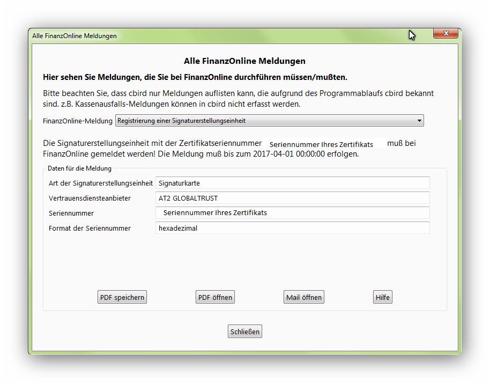The image size is (490, 383).
Task: Dismiss dialog with Schließen button
Action: pos(245,332)
